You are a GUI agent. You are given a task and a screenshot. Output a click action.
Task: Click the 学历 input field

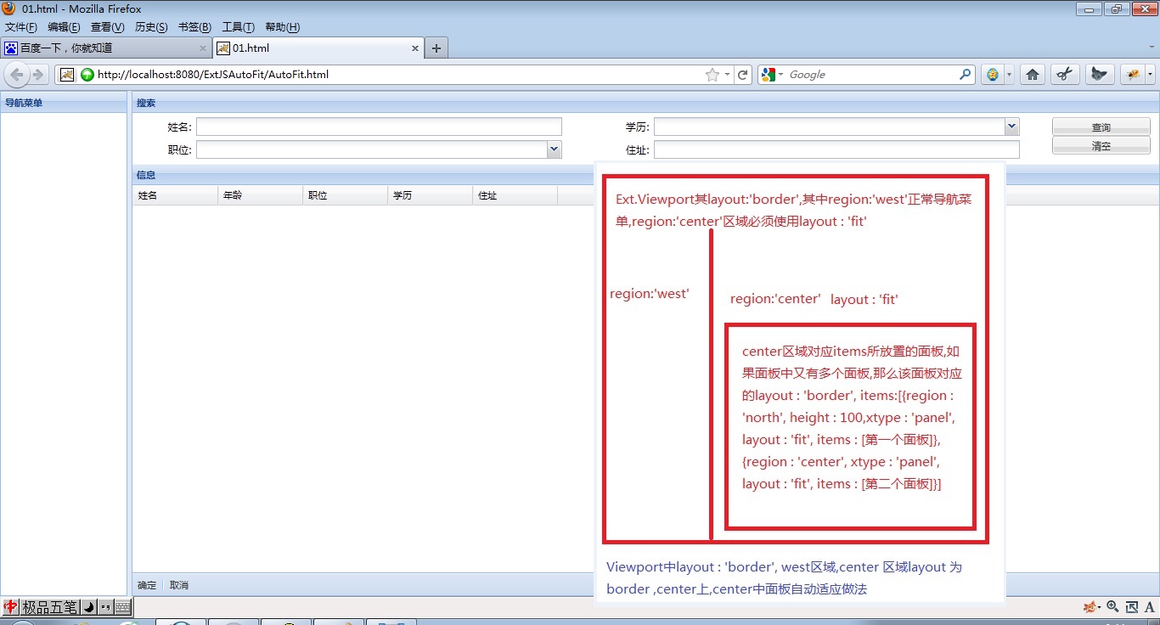coord(829,127)
